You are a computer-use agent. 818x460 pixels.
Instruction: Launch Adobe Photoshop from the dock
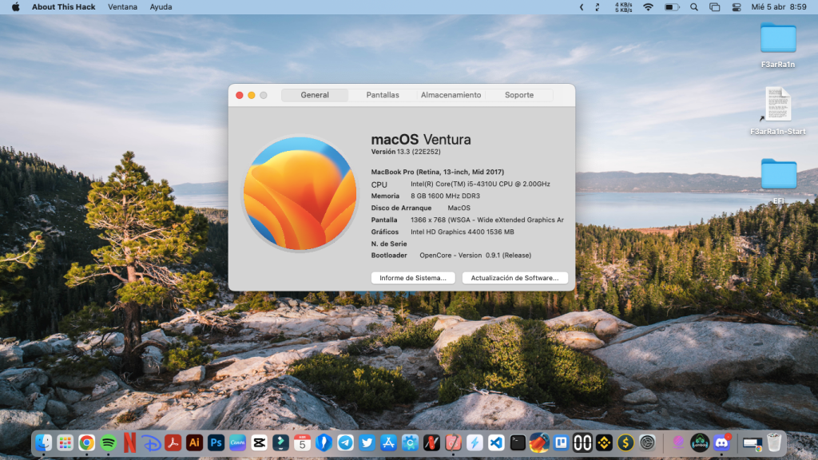pyautogui.click(x=216, y=442)
